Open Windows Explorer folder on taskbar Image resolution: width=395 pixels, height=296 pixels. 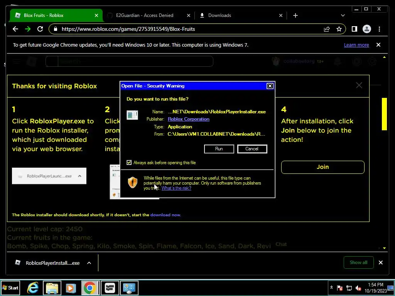click(x=52, y=288)
